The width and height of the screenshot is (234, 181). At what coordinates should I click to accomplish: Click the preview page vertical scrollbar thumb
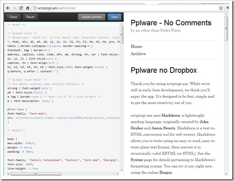click(x=226, y=28)
